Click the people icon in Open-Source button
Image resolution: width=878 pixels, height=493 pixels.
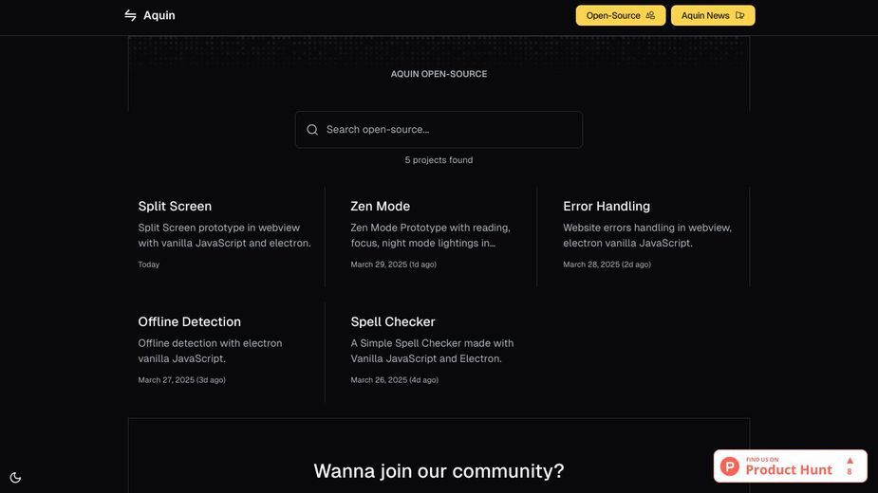pos(650,16)
